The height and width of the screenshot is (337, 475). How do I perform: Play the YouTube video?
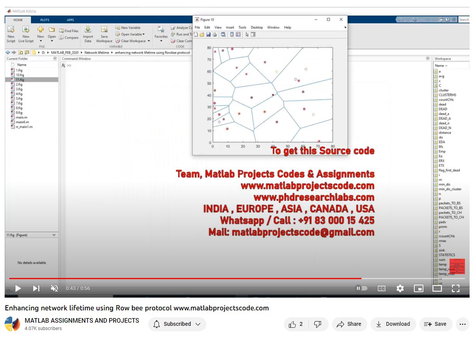click(x=18, y=288)
